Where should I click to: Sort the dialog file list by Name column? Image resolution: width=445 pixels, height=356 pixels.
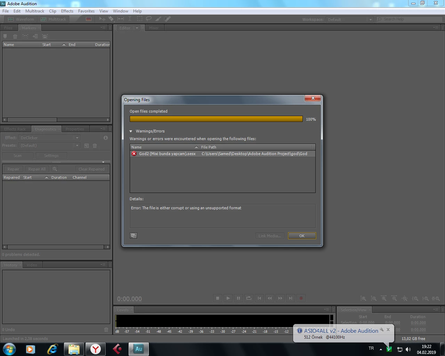[164, 147]
